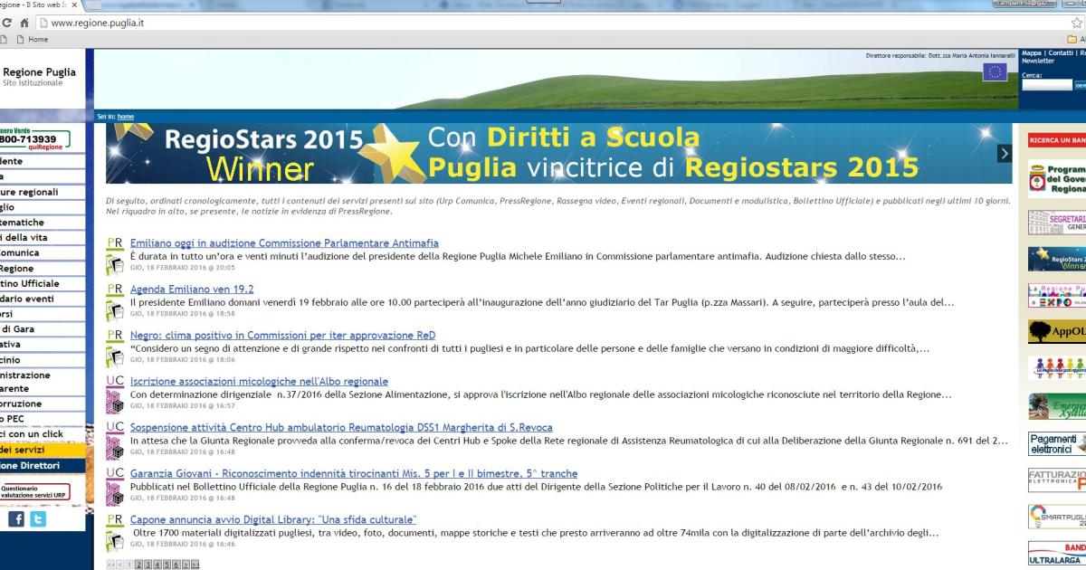This screenshot has height=570, width=1086.
Task: Open the Bandi di Gara sidebar menu item
Action: point(42,329)
